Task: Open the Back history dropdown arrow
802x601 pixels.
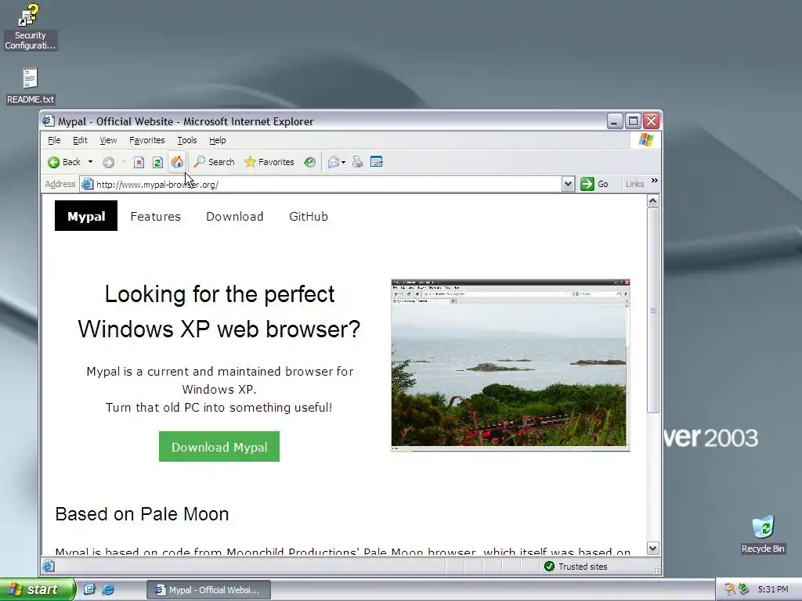Action: (x=91, y=162)
